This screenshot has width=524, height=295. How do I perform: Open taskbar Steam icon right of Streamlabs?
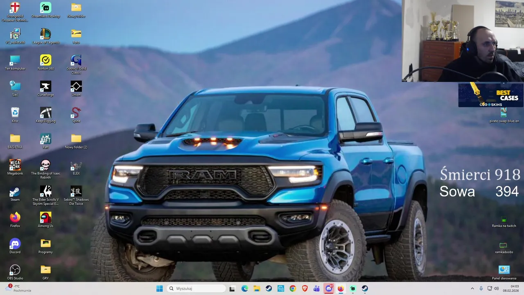pos(365,288)
